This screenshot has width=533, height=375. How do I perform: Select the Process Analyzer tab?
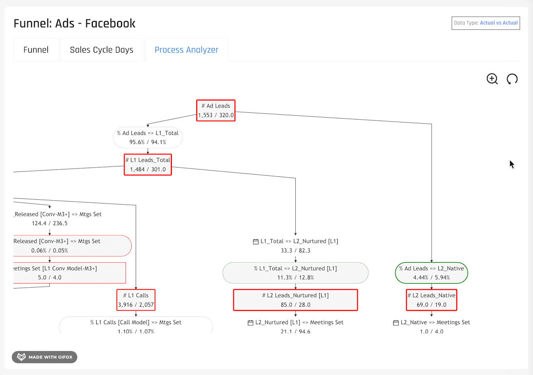(x=186, y=50)
